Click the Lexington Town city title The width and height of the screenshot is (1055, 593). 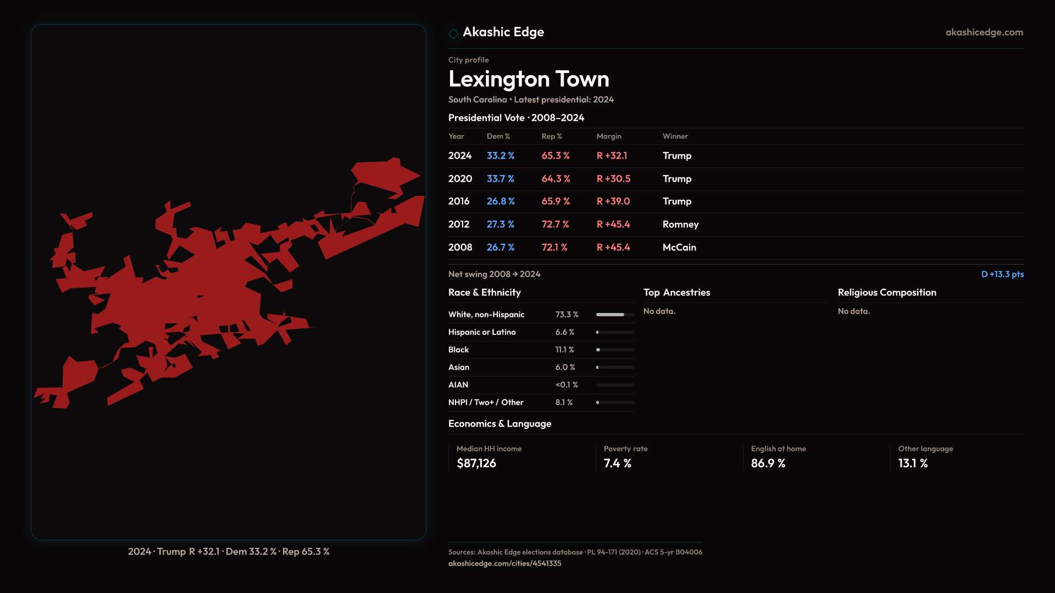(x=529, y=79)
